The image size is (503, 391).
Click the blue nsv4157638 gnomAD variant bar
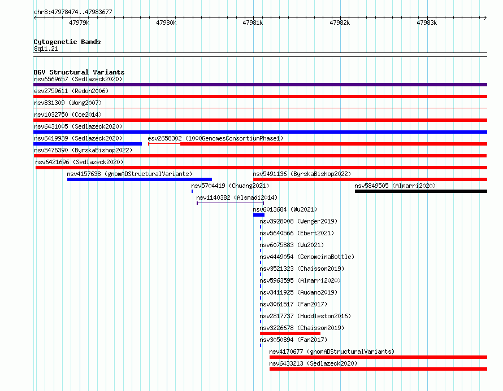pos(140,179)
